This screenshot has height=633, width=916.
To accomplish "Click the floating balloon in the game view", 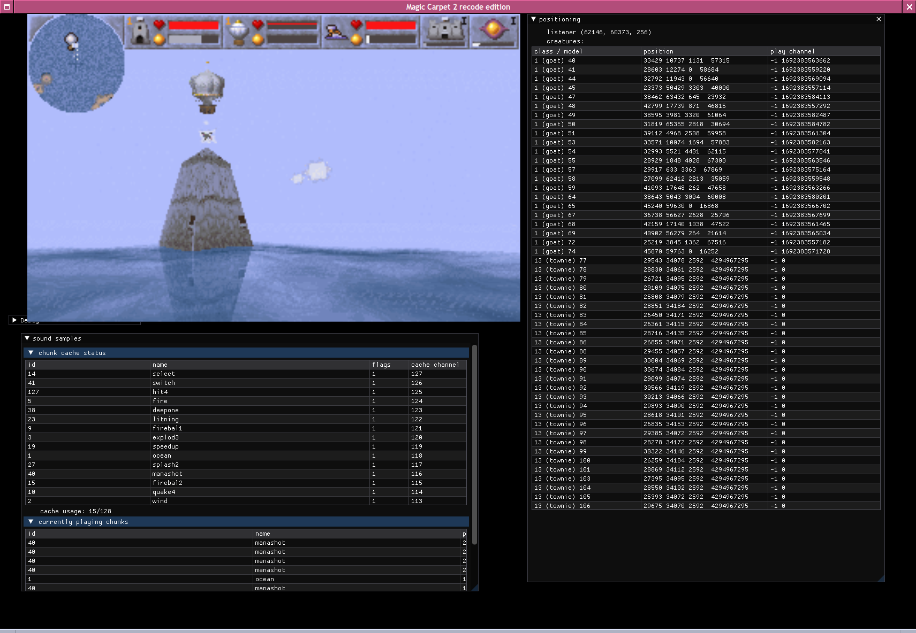I will point(207,88).
